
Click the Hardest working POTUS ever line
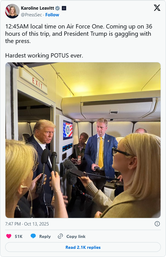tap(44, 55)
